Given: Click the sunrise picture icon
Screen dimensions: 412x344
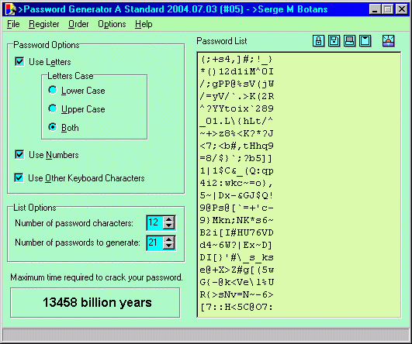Looking at the screenshot, I should (389, 41).
